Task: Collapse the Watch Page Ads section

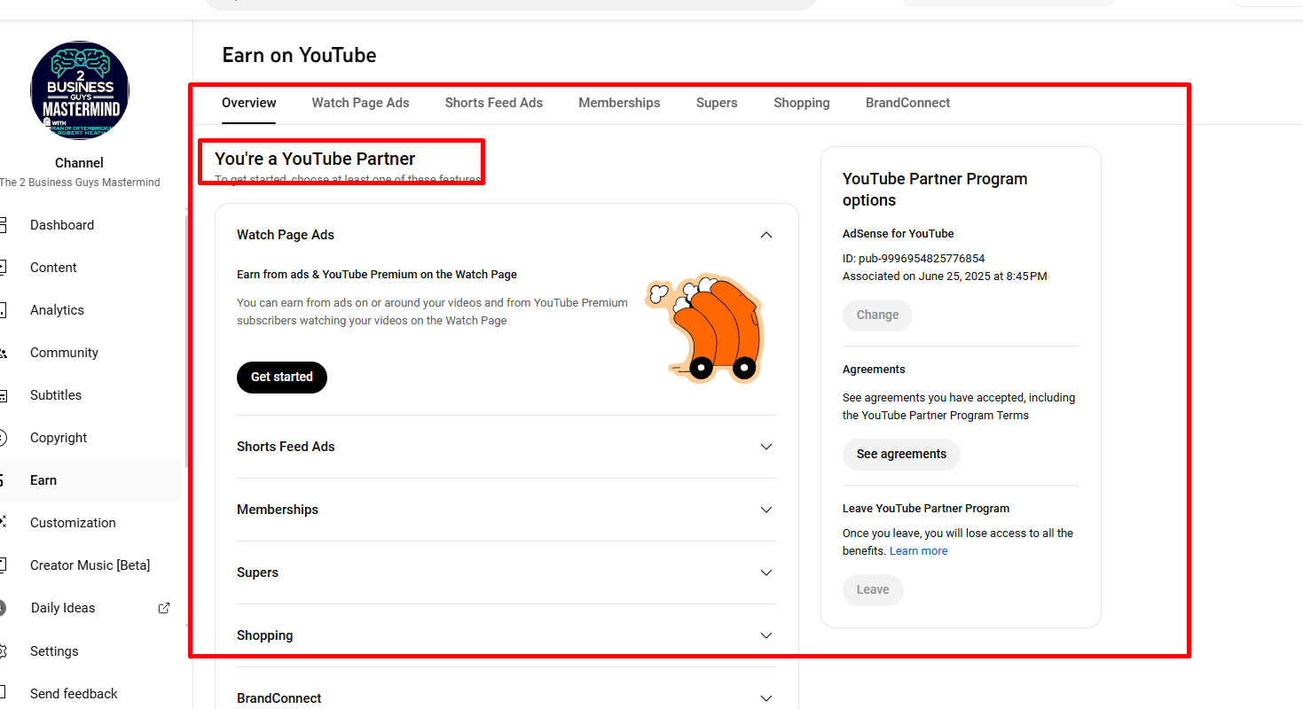Action: point(766,235)
